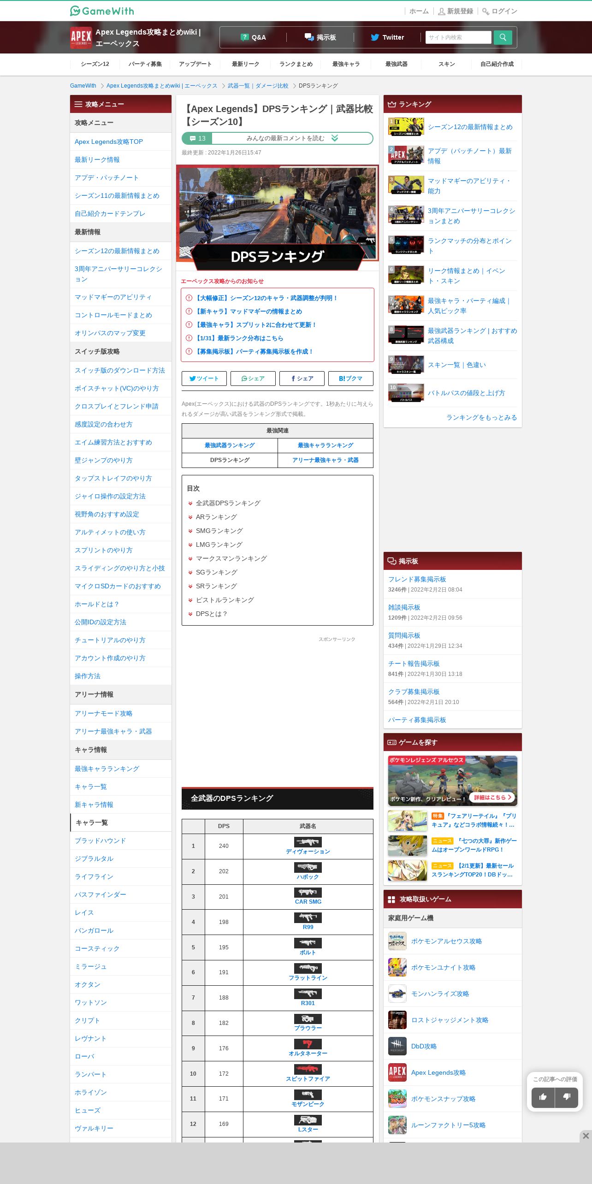Click the オルタネーター weapon icon
This screenshot has width=592, height=1184.
click(x=308, y=1044)
